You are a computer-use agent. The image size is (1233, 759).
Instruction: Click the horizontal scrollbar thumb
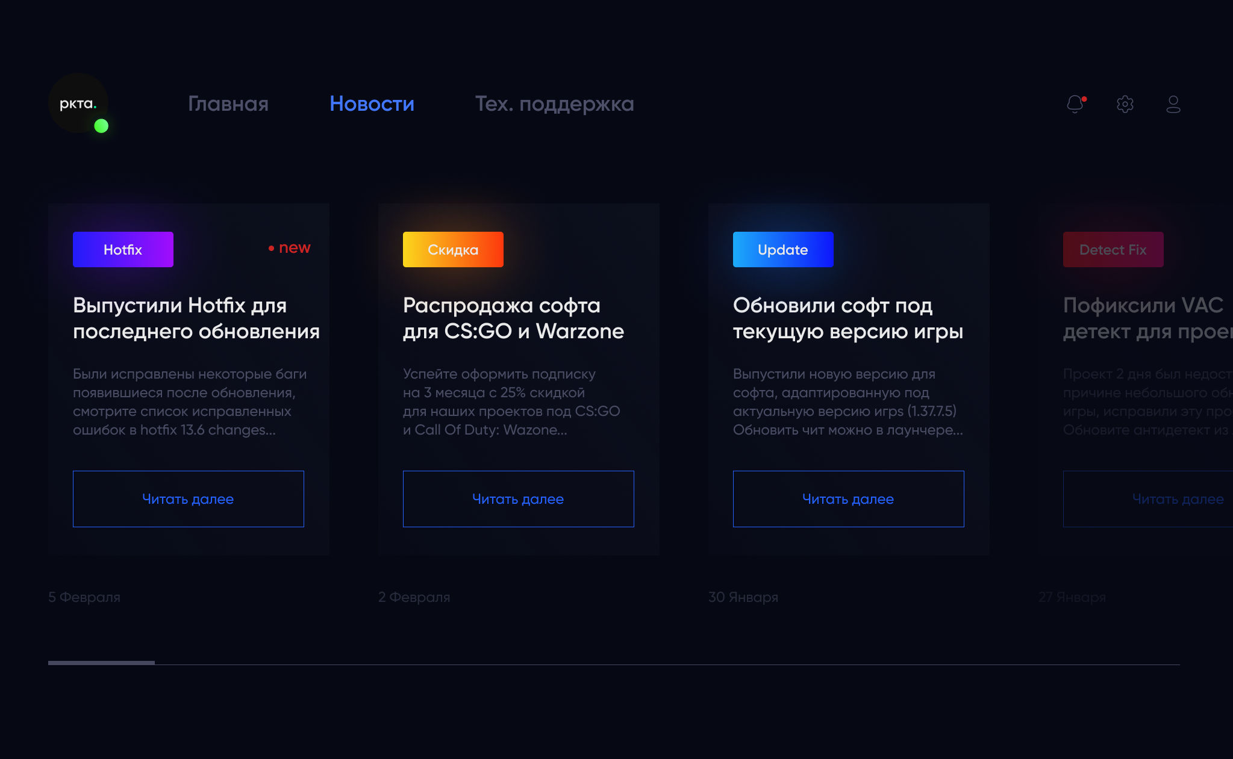101,663
